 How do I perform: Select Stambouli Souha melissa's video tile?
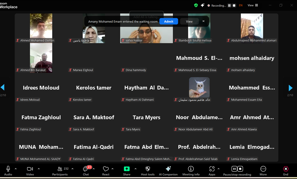[x=199, y=28]
